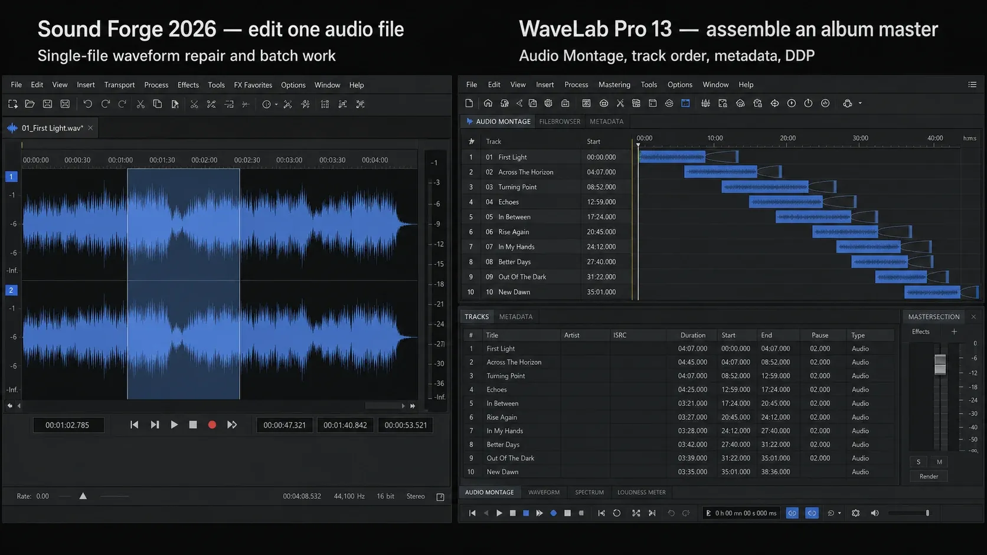
Task: Toggle Mute M button in Master Section
Action: click(939, 462)
